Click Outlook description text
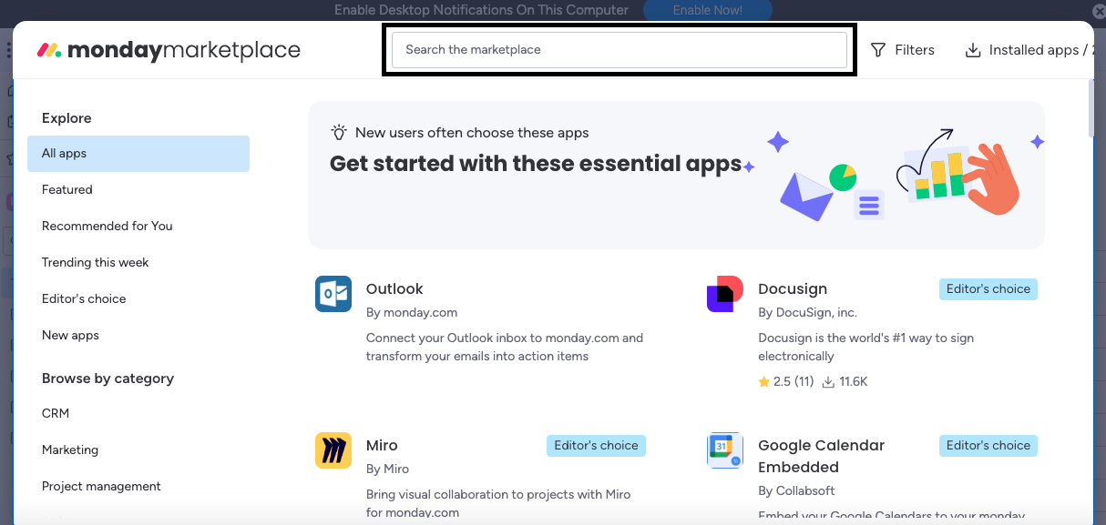 coord(505,347)
